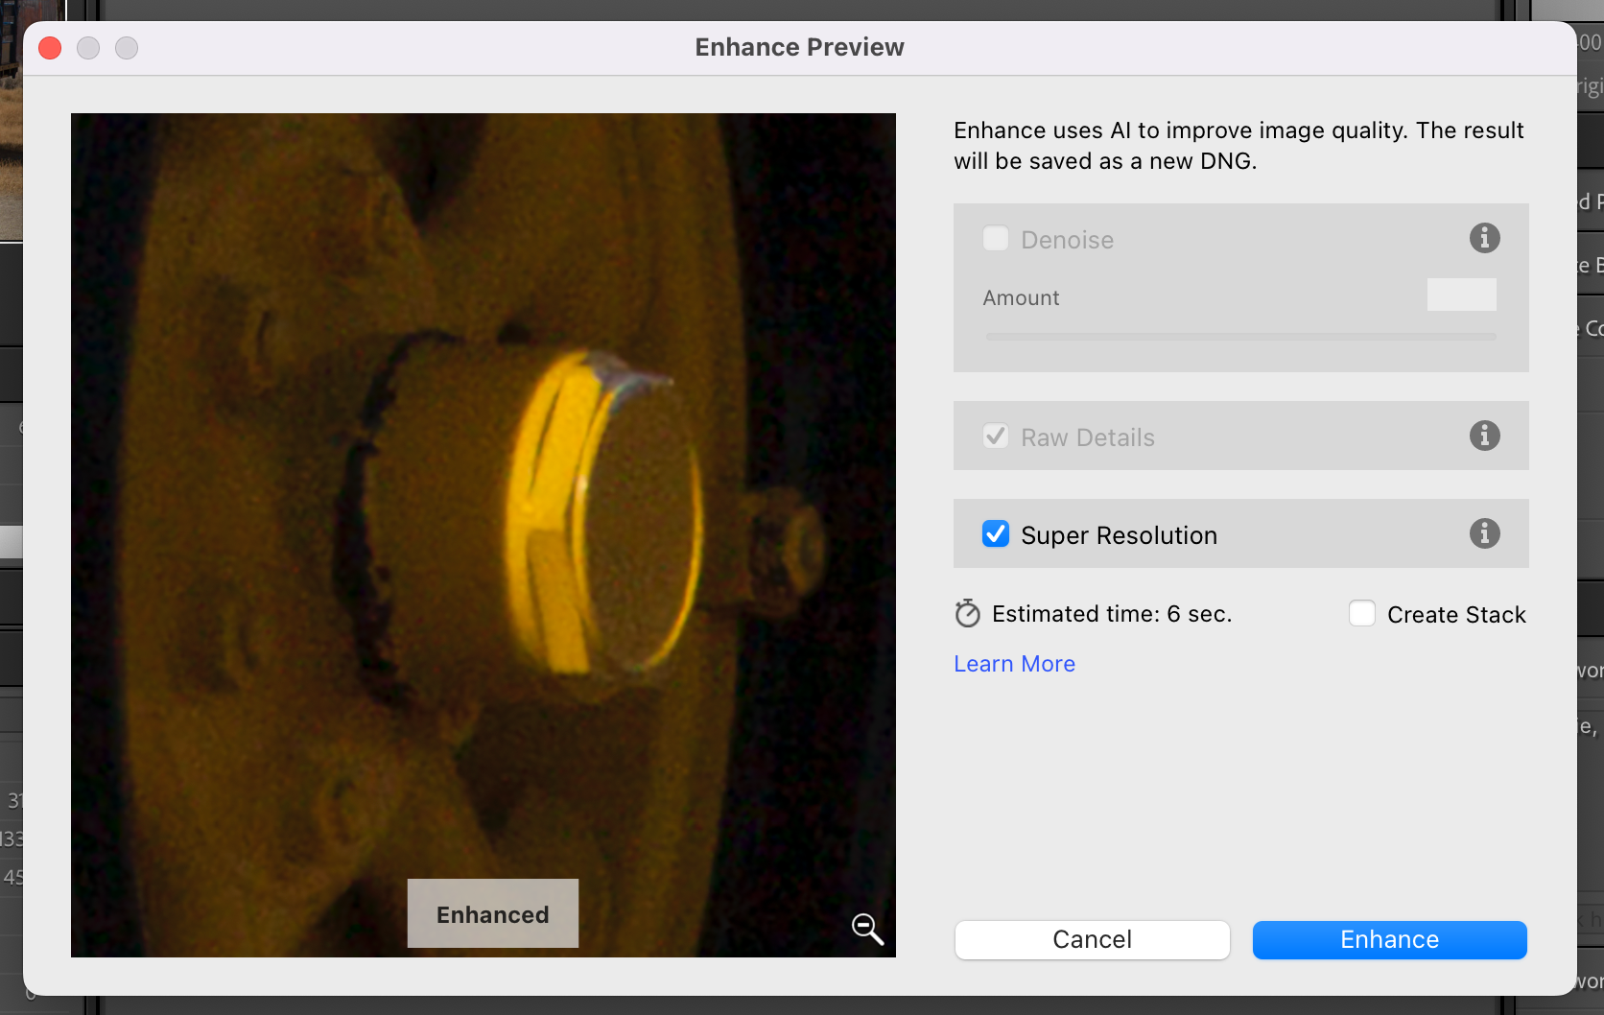Open the Learn More link
Image resolution: width=1604 pixels, height=1015 pixels.
click(1013, 663)
